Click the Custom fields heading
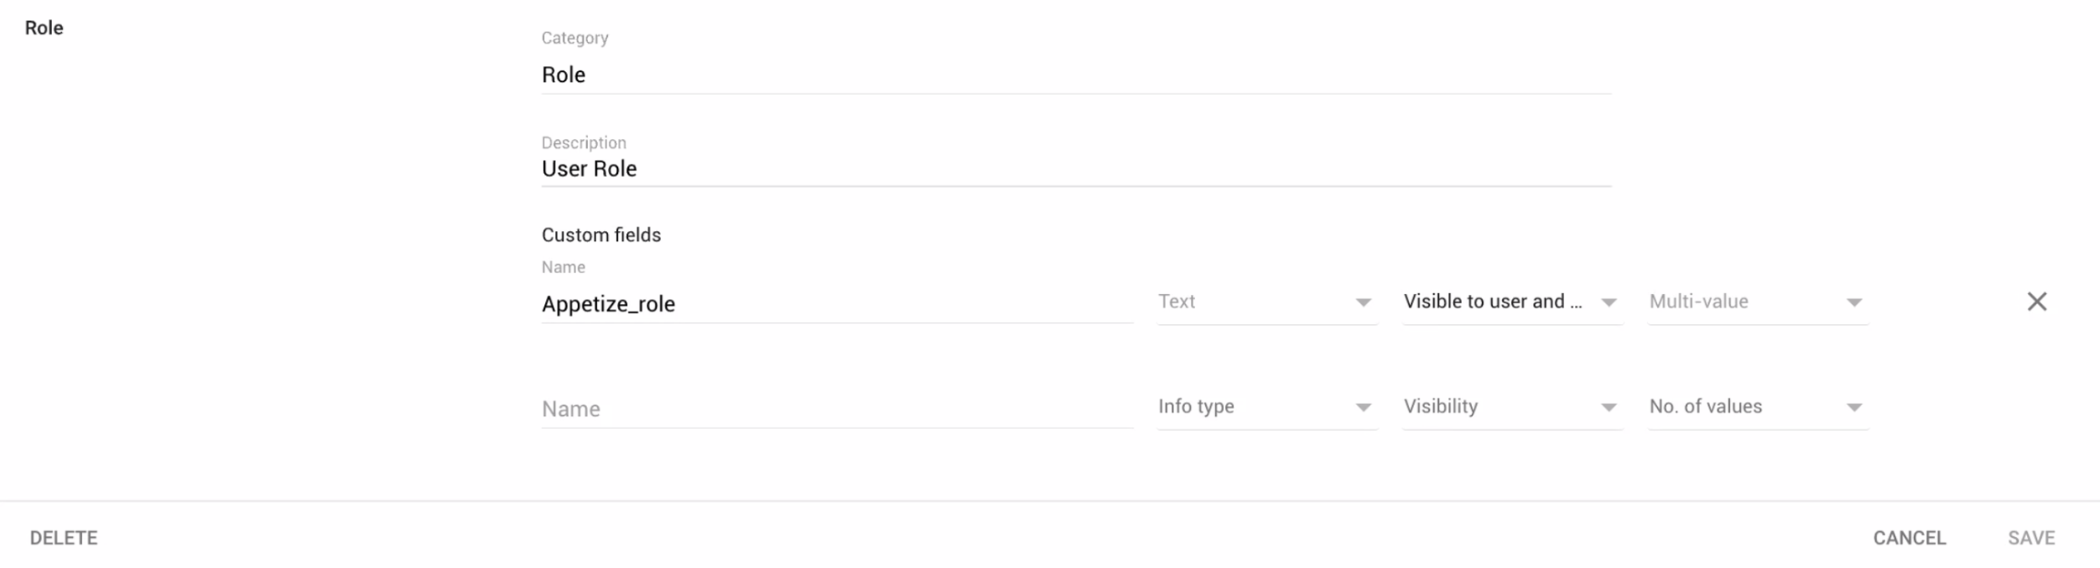The height and width of the screenshot is (568, 2100). (x=601, y=235)
